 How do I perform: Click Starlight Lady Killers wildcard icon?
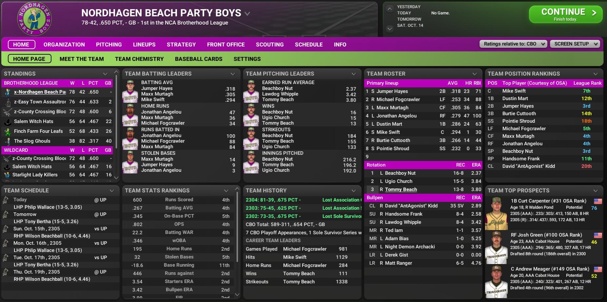tap(7, 175)
